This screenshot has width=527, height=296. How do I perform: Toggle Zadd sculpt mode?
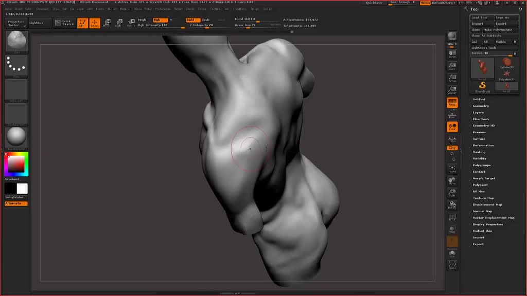[192, 20]
